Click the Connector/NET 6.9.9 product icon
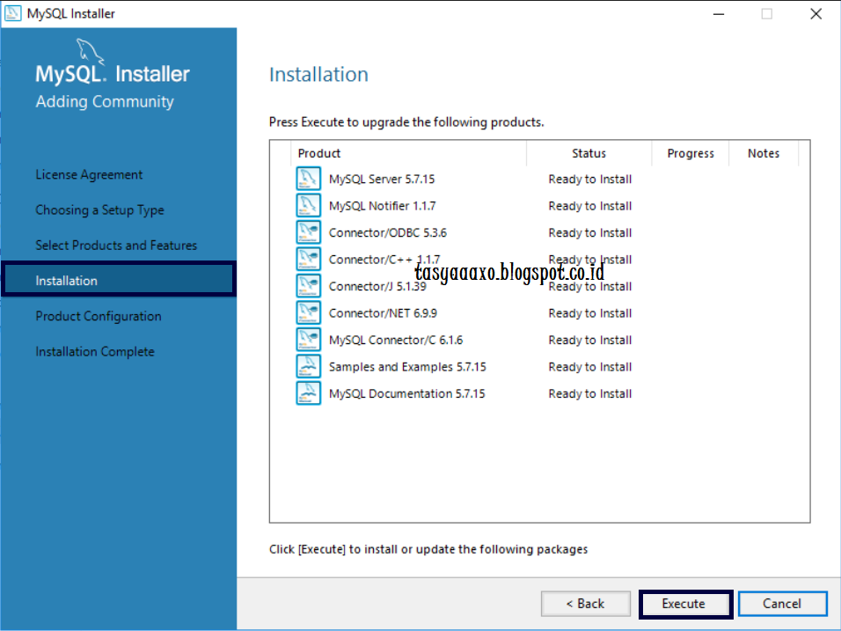 coord(309,312)
